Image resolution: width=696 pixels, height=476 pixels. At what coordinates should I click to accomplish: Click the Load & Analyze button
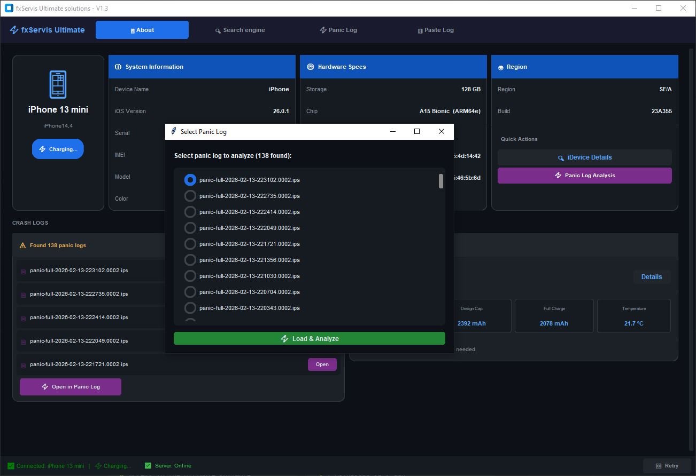[x=309, y=338]
